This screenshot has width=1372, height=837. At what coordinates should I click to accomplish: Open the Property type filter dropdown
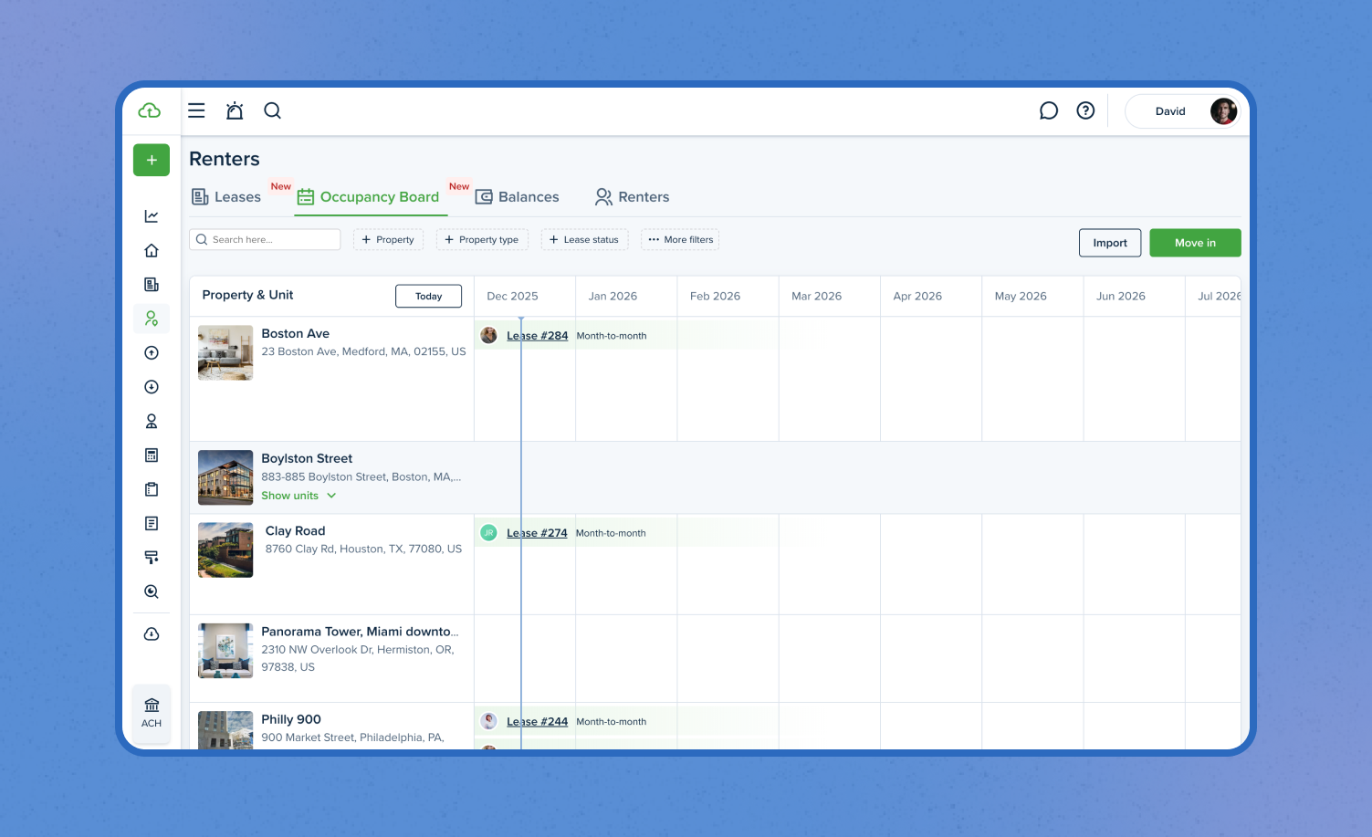[481, 240]
